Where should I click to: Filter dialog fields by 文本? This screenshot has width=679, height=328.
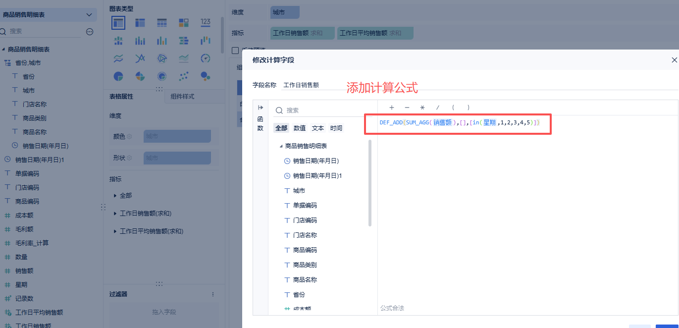pos(318,128)
